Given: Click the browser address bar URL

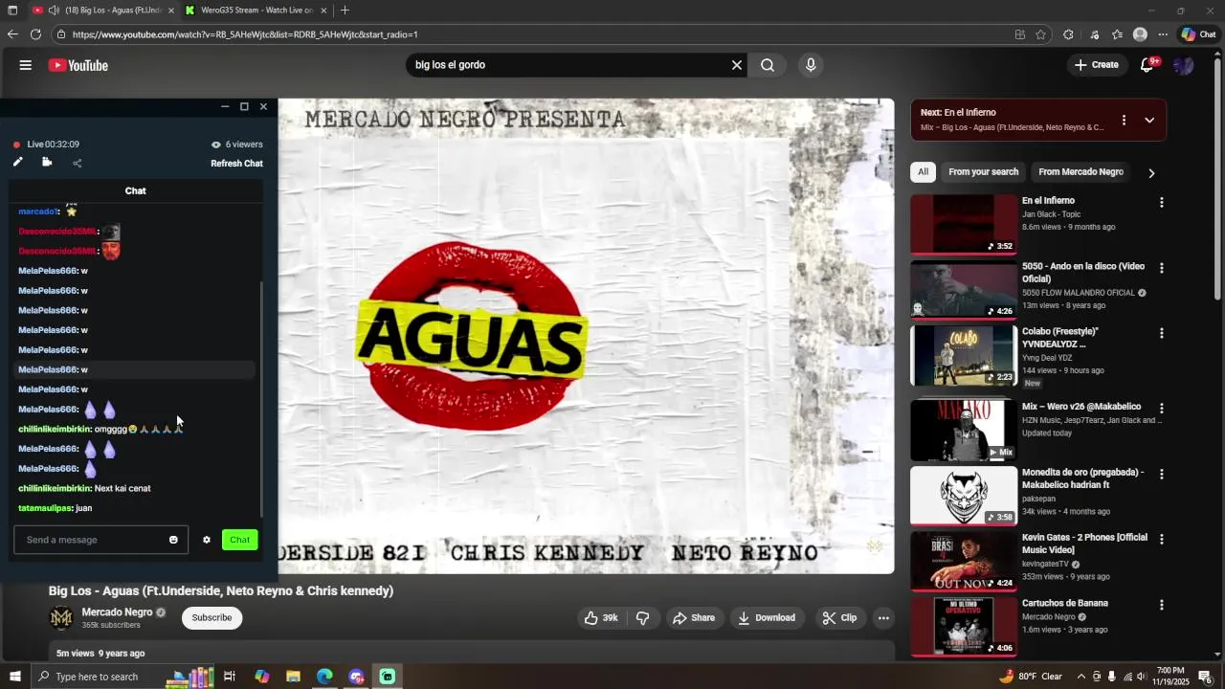Looking at the screenshot, I should [245, 34].
